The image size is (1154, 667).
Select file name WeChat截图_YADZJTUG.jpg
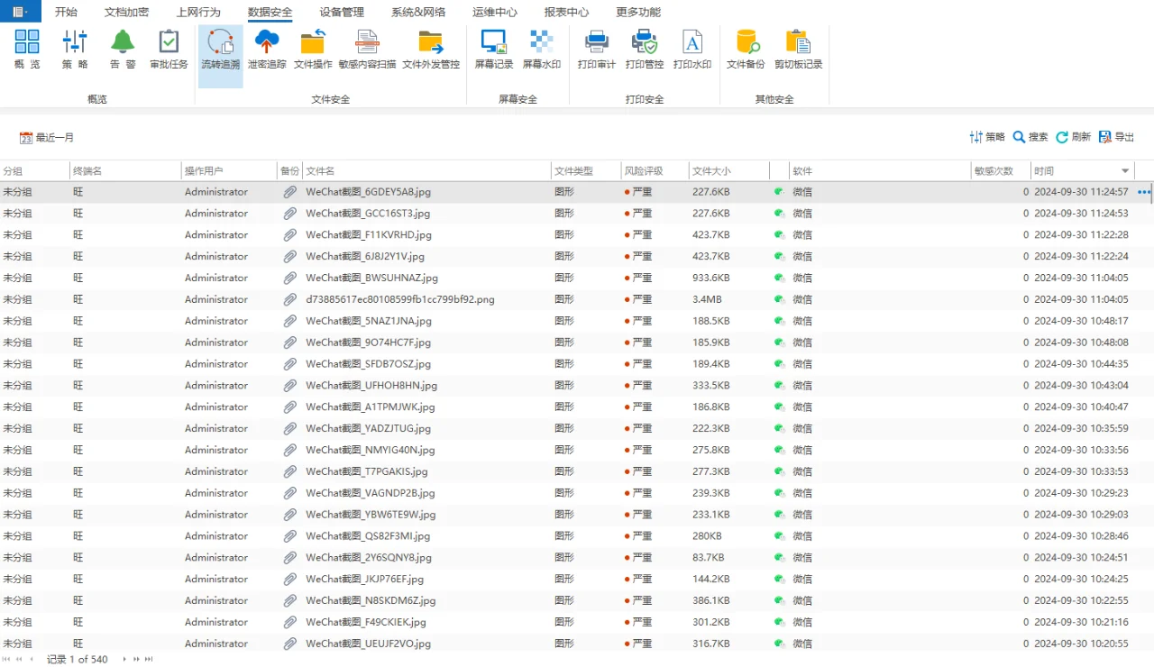pos(368,429)
